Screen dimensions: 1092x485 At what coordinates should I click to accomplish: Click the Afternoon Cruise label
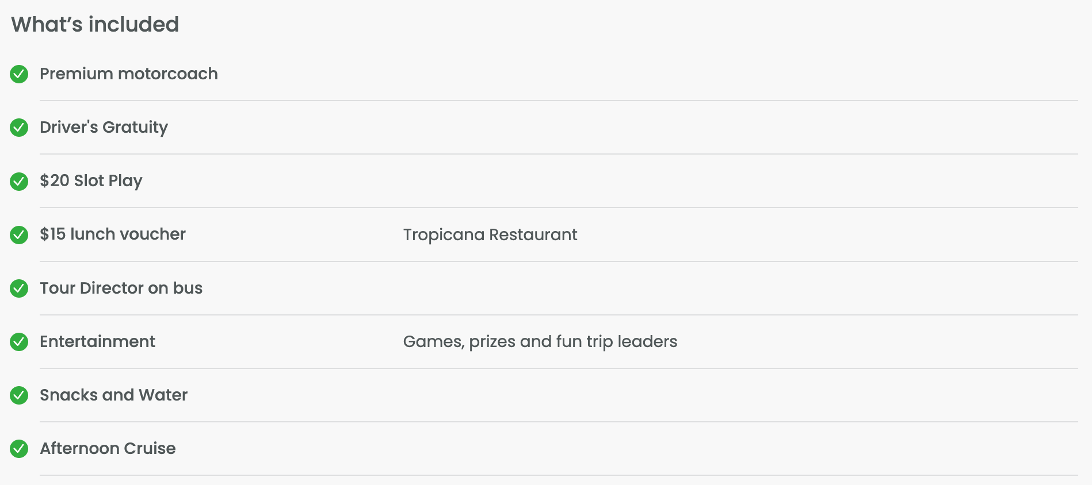tap(108, 448)
